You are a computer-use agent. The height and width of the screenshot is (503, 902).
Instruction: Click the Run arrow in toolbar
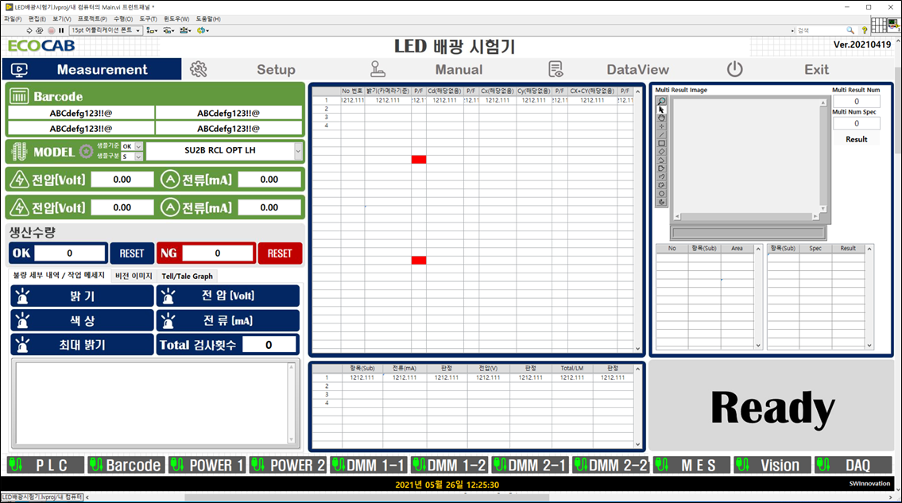click(x=29, y=30)
